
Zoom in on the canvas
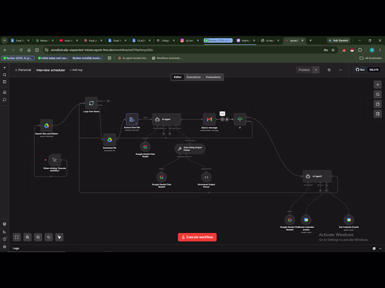[x=28, y=237]
